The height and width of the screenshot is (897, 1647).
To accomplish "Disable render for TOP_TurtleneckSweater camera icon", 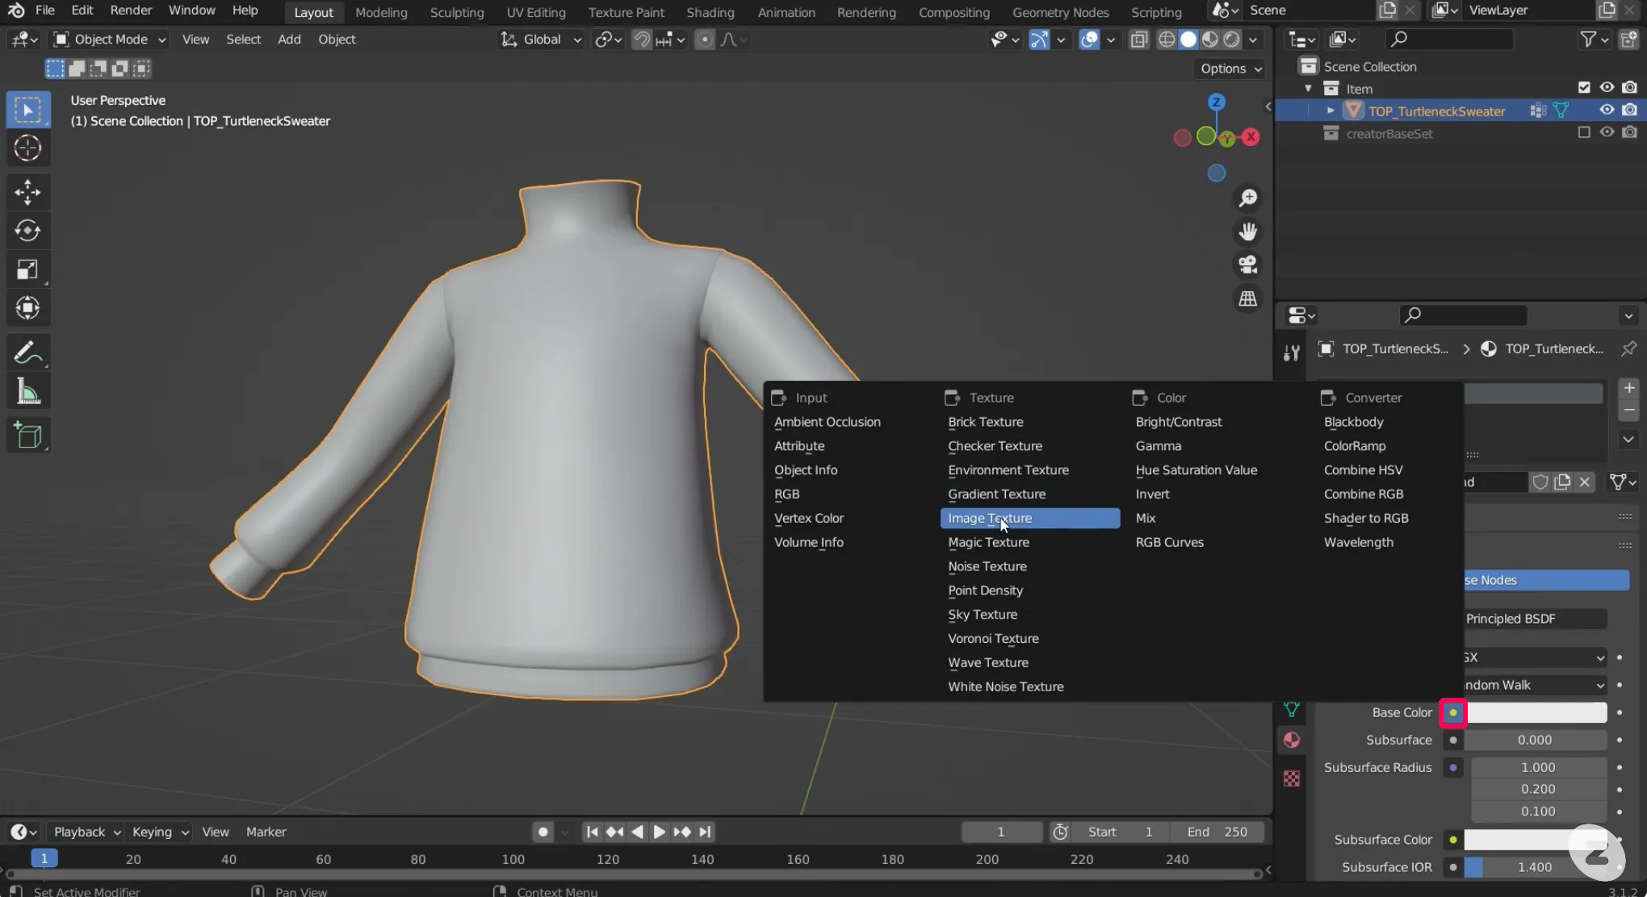I will [x=1630, y=111].
